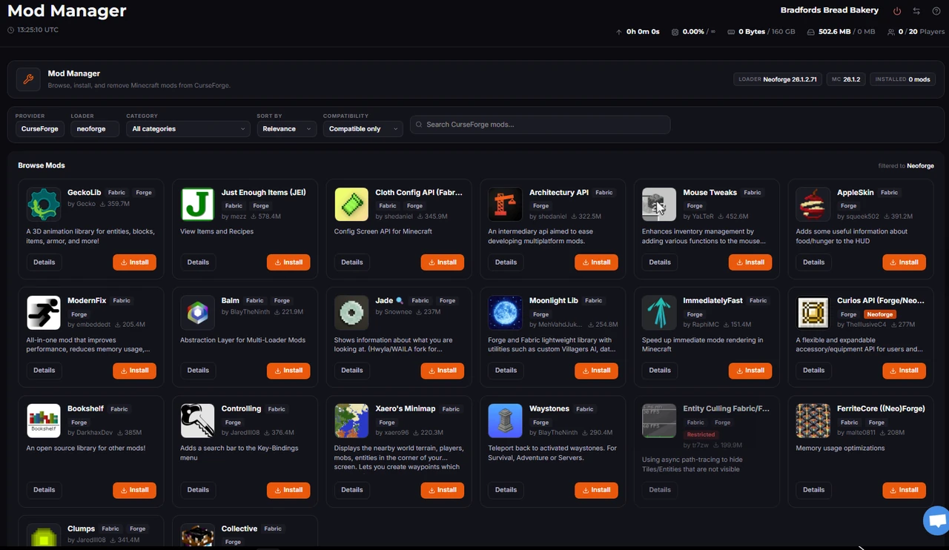Click the Mod Manager wrench icon
The height and width of the screenshot is (550, 949).
pyautogui.click(x=28, y=79)
